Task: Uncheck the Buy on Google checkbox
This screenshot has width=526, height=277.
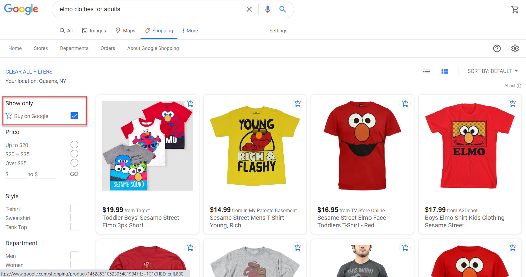Action: click(x=74, y=116)
